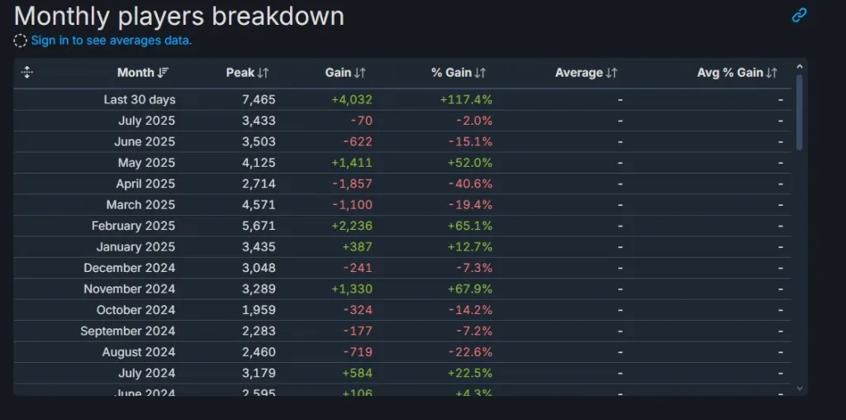The height and width of the screenshot is (420, 846).
Task: Click the table's vertical scrollbar thumb
Action: pyautogui.click(x=799, y=112)
